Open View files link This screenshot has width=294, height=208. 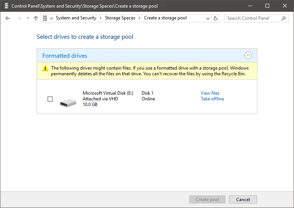coord(210,93)
